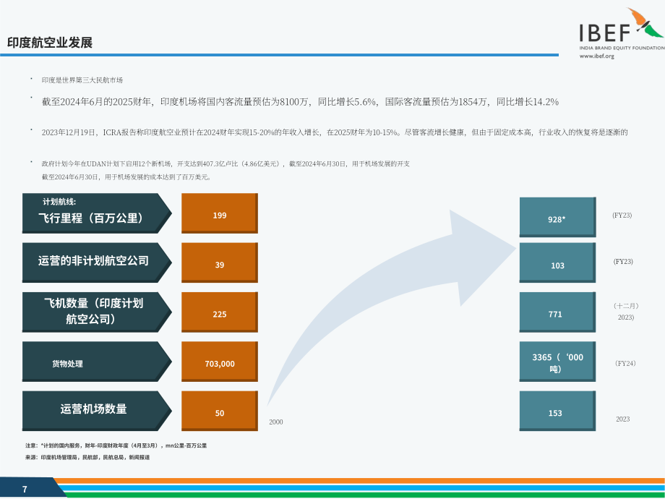This screenshot has width=665, height=499.
Task: Click the (FY23) label beside 103
Action: (623, 261)
